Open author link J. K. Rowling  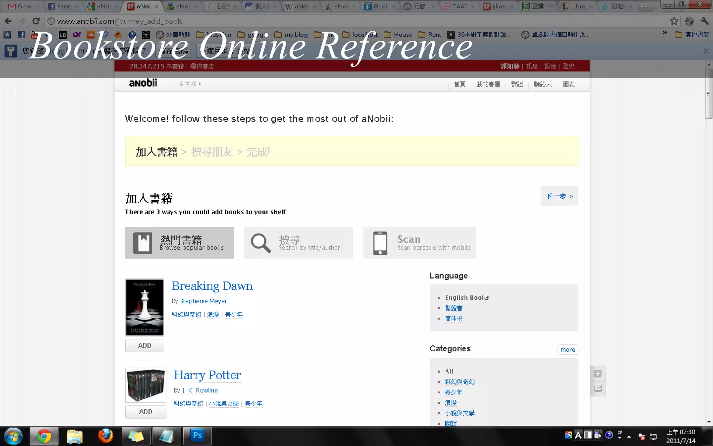coord(200,390)
